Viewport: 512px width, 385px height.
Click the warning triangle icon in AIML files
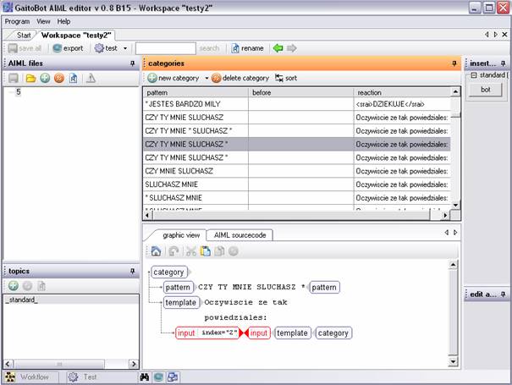point(91,79)
